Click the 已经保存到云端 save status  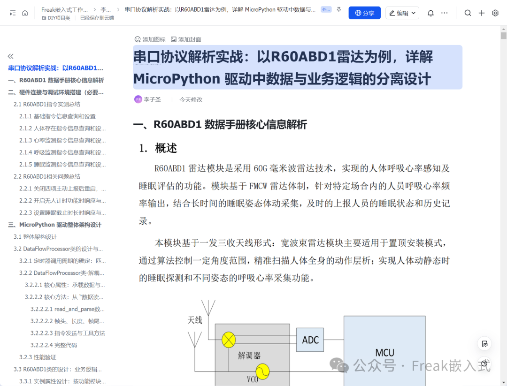click(x=97, y=18)
